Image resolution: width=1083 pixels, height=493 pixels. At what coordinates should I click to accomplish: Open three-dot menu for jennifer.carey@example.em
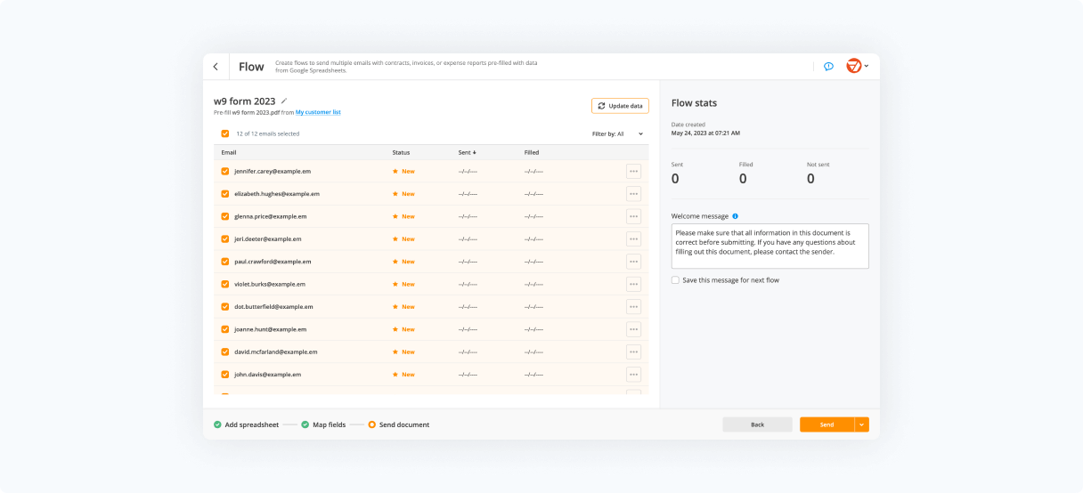(633, 172)
